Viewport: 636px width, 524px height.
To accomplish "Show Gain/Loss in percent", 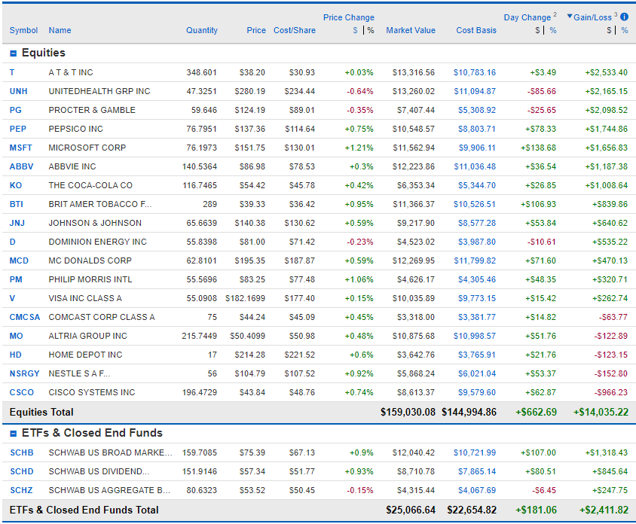I will click(625, 30).
